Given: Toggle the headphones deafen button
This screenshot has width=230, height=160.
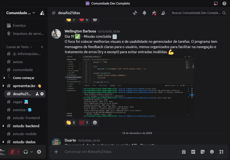Looking at the screenshot, I should pyautogui.click(x=26, y=152).
